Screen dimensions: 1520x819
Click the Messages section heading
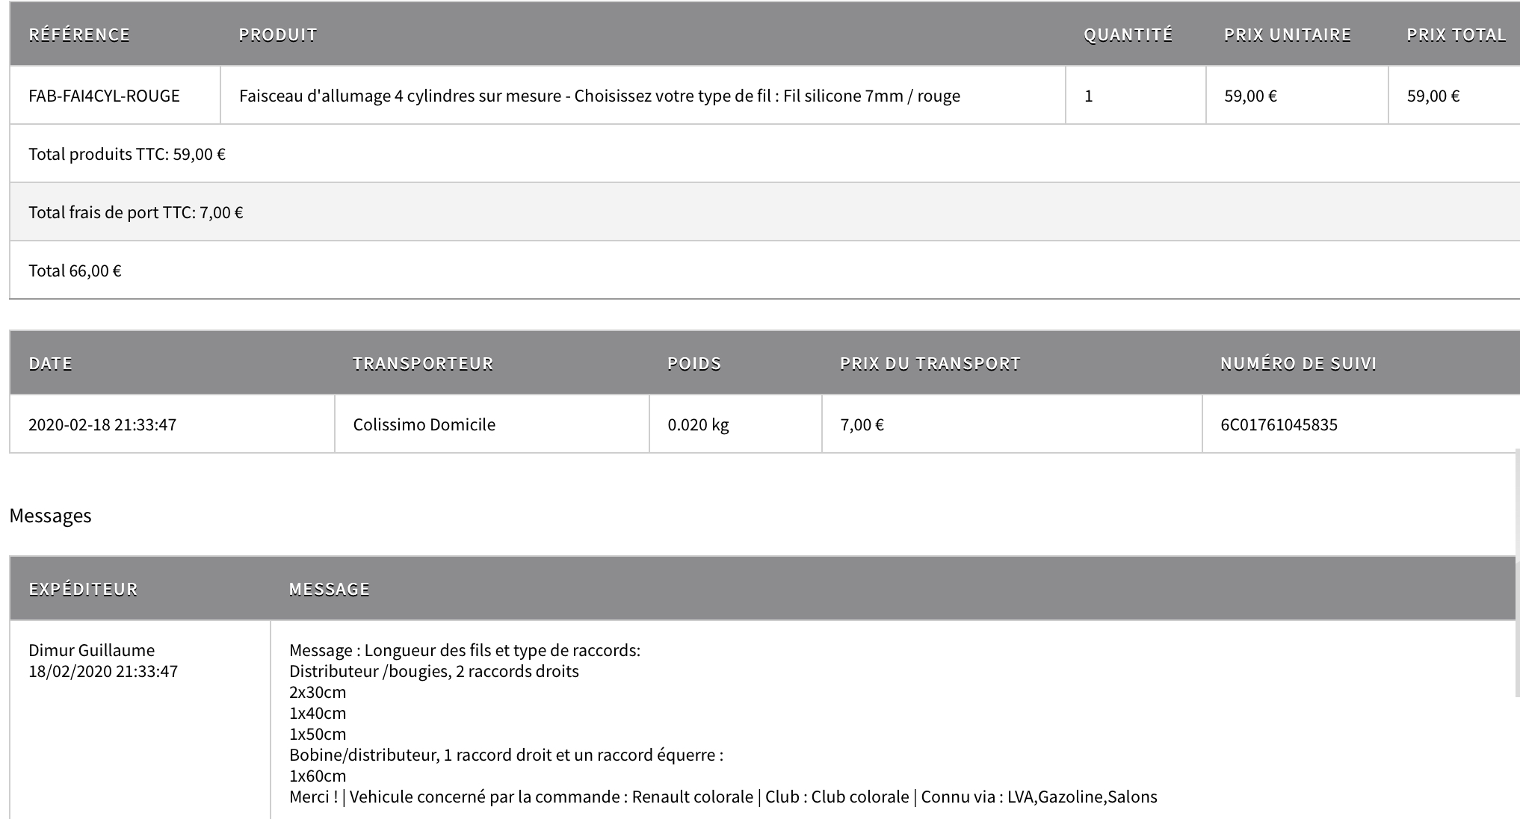tap(50, 516)
